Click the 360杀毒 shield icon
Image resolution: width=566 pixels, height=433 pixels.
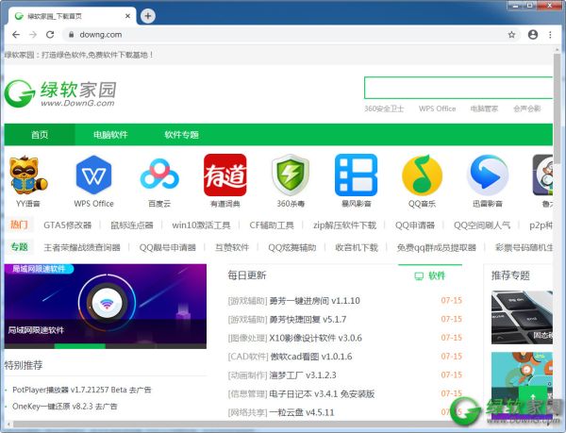291,175
